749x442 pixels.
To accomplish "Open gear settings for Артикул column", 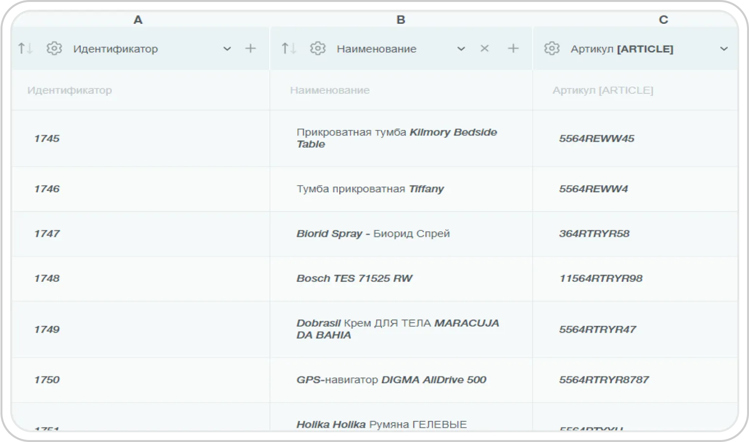I will 552,49.
